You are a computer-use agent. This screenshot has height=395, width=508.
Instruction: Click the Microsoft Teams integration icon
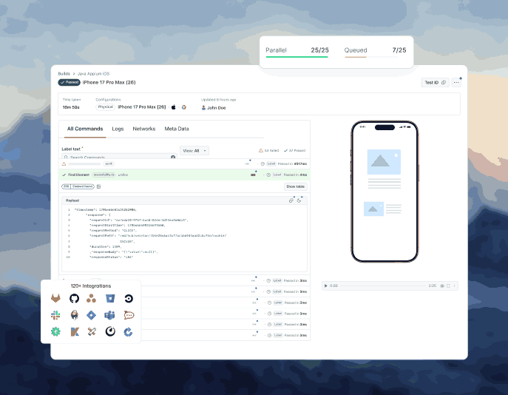point(109,315)
